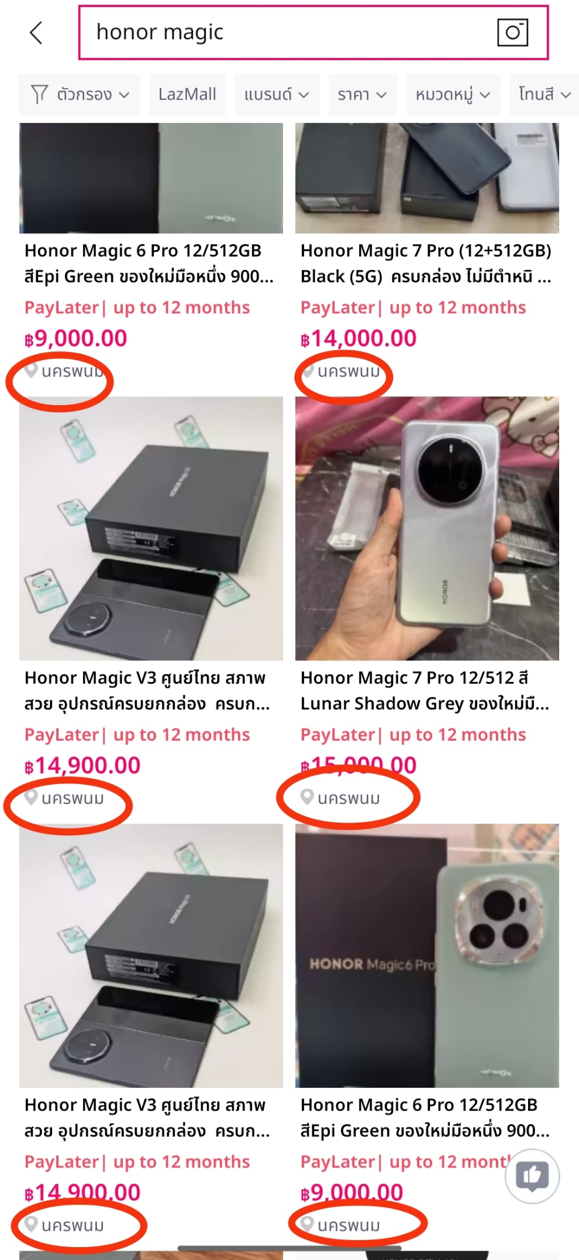Tap the back arrow icon
Screen dimensions: 579x1260
[x=36, y=33]
